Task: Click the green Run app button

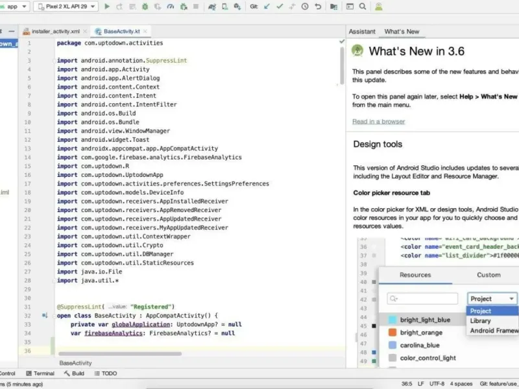Action: click(108, 6)
